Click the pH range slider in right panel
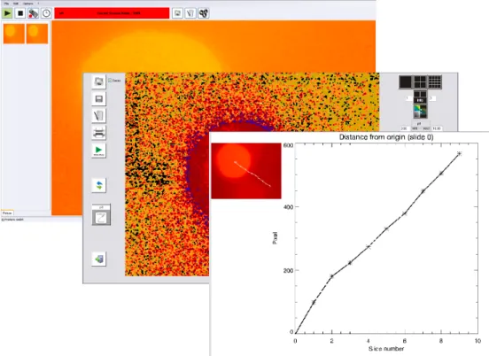Image resolution: width=489 pixels, height=356 pixels. point(420,128)
